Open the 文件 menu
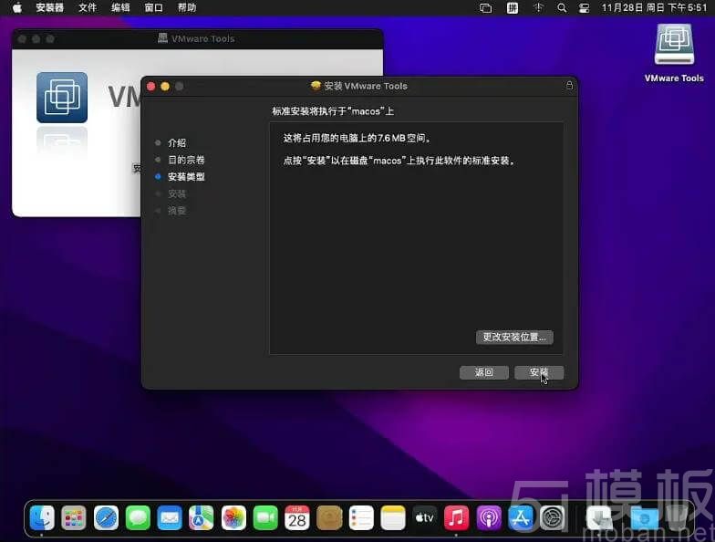This screenshot has height=542, width=715. pyautogui.click(x=88, y=7)
